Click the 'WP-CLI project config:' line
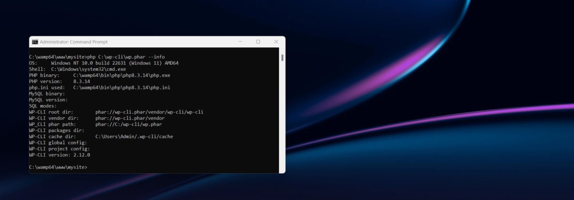This screenshot has height=200, width=574. [59, 149]
